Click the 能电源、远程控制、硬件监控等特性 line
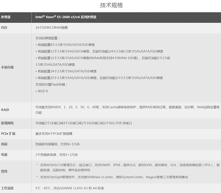Screen dimensions: 221x193 tap(65, 170)
